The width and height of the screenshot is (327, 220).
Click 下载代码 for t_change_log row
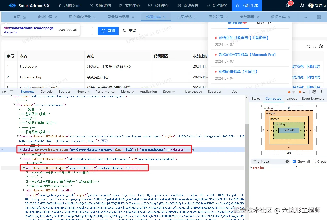coord(313,77)
